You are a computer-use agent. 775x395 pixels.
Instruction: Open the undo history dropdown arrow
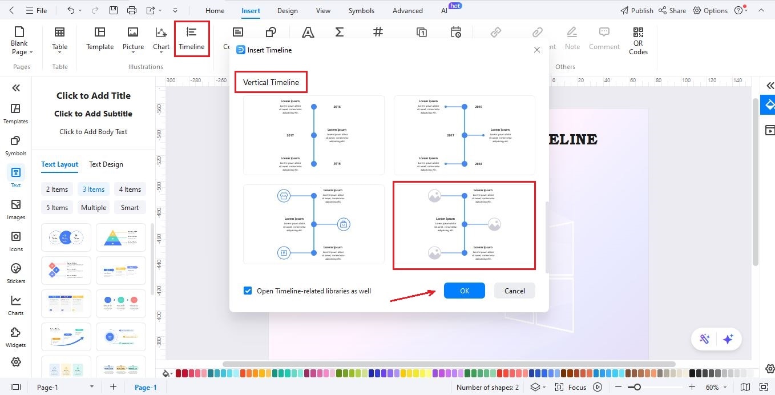80,11
